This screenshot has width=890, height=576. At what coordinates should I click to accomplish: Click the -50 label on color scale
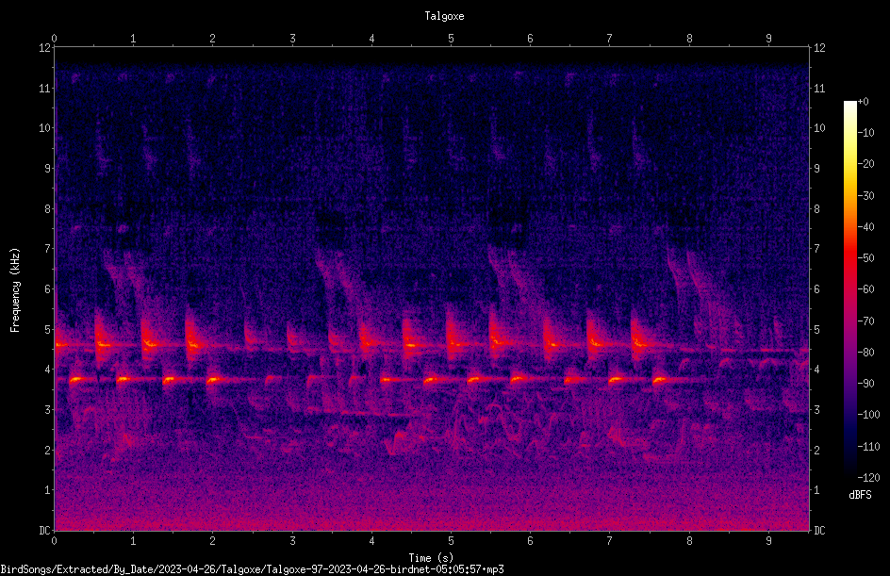[866, 257]
